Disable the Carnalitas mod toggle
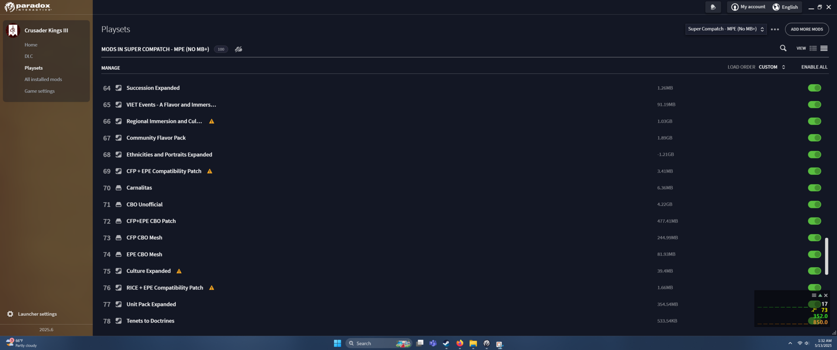Screen dimensions: 837x350 point(814,188)
